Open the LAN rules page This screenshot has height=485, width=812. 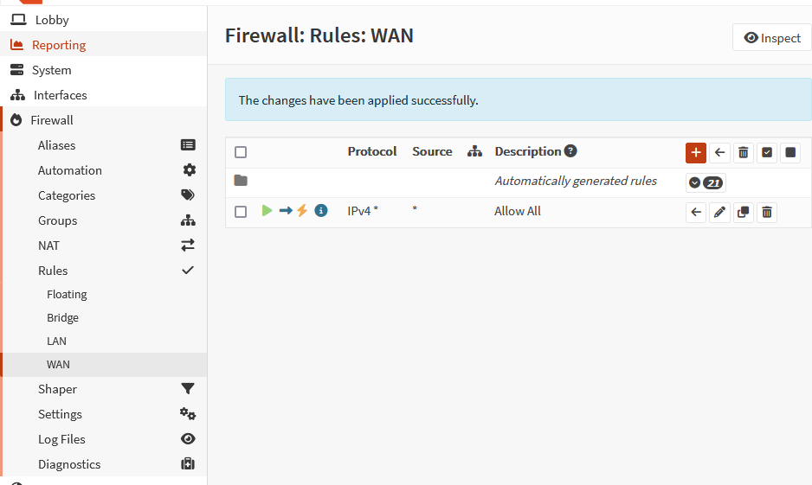(x=56, y=341)
